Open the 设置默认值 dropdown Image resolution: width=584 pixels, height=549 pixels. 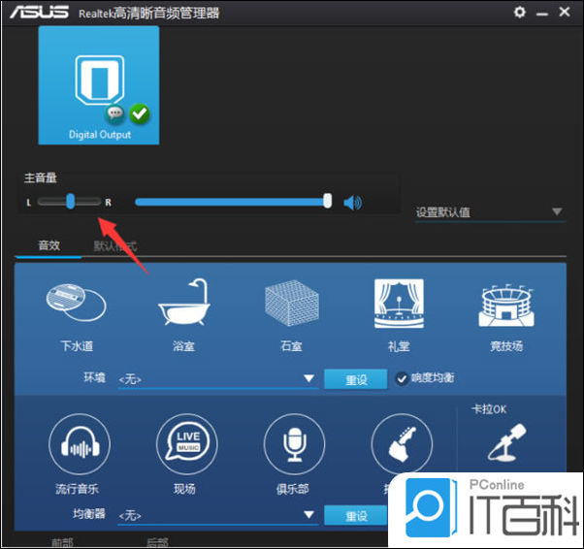(x=491, y=212)
